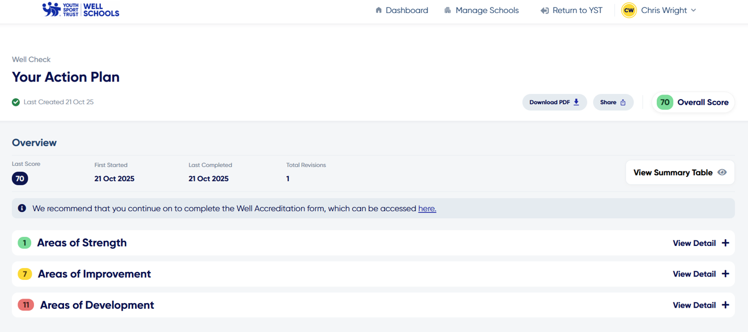Toggle summary table with the eye icon
The width and height of the screenshot is (748, 332).
click(722, 173)
